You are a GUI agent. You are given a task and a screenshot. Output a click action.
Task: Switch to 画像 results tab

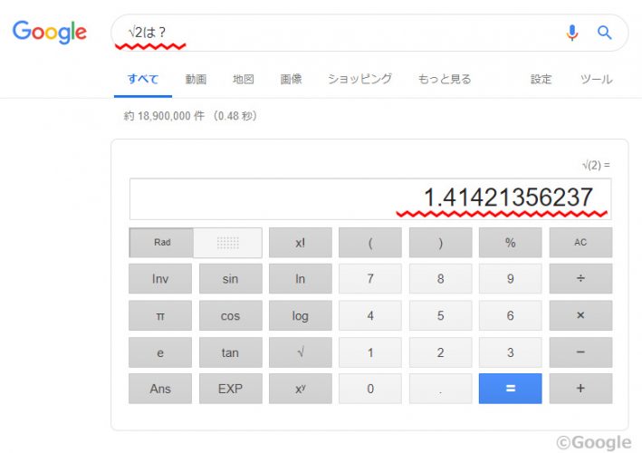pos(291,79)
